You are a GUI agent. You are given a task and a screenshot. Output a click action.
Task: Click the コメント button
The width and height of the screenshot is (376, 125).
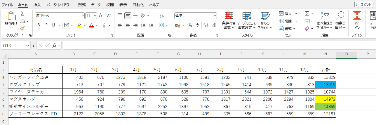pyautogui.click(x=363, y=4)
